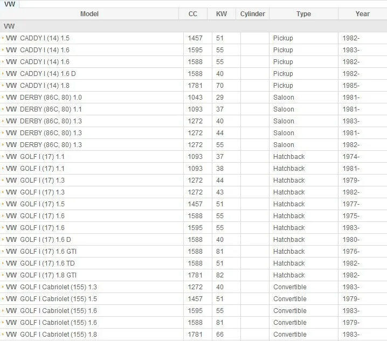Select row GOLF I Cabriolet (155) 1.5

coord(193,299)
